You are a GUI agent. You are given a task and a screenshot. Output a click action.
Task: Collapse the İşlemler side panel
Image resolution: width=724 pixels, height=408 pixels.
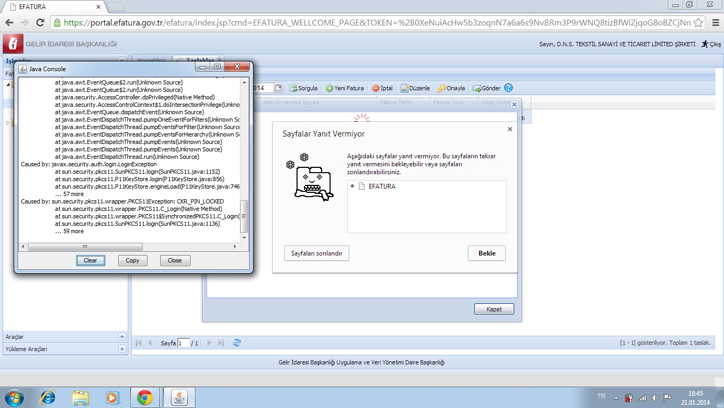122,61
